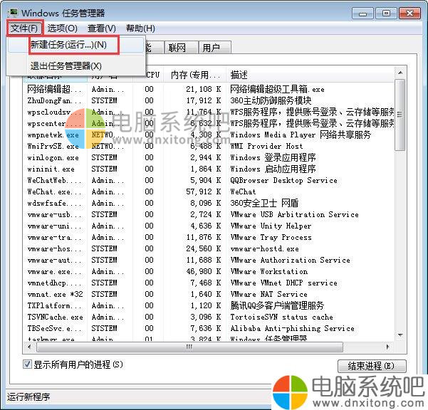Open the 文件(F) menu
This screenshot has height=410, width=428.
(x=24, y=28)
